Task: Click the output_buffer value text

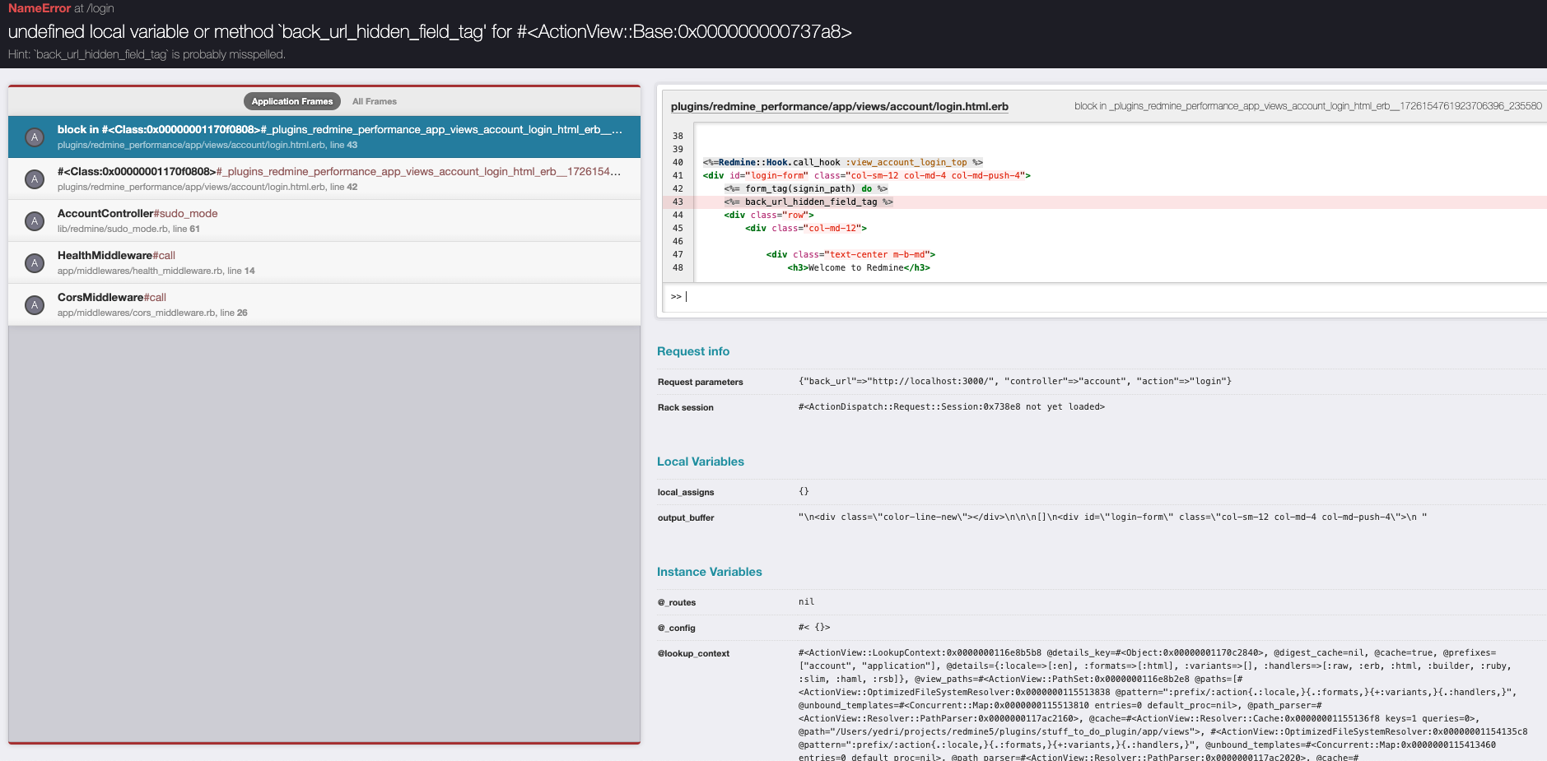Action: click(x=1112, y=517)
